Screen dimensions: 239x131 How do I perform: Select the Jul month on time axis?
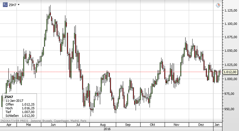78,125
